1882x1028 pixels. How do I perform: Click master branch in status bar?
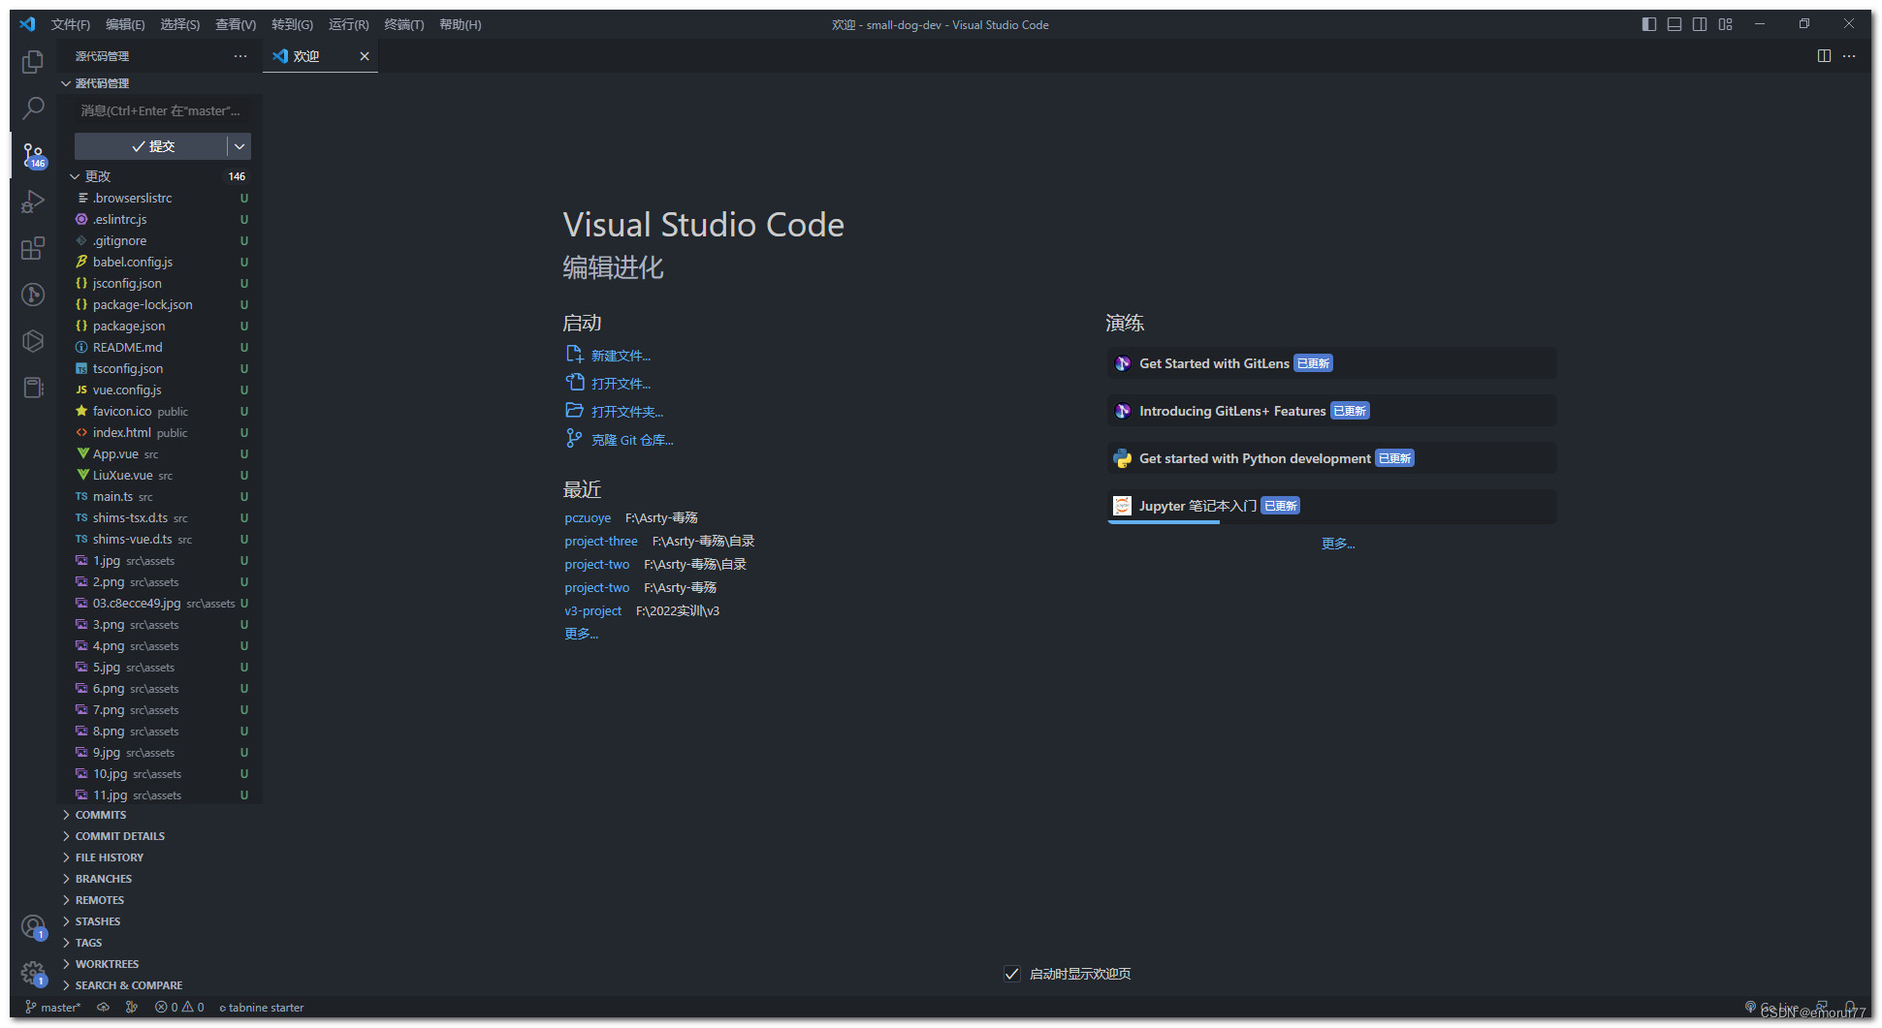coord(53,1008)
